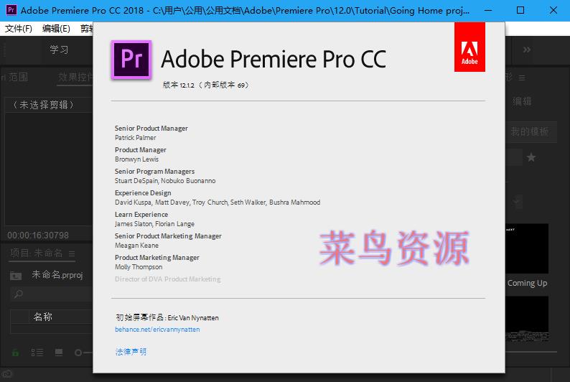Viewport: 570px width, 382px height.
Task: Toggle the checkbox above the Coming Up thumbnail
Action: [x=518, y=201]
